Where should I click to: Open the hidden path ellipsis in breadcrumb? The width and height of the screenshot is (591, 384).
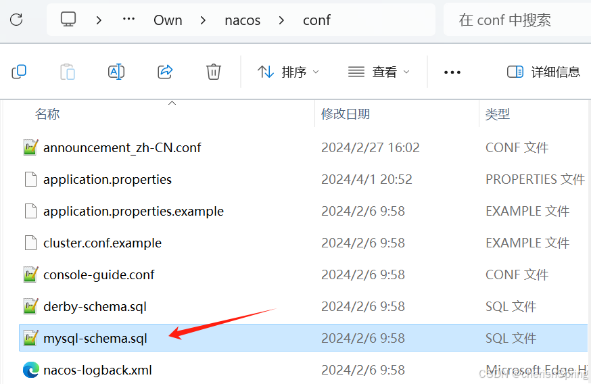[x=129, y=19]
